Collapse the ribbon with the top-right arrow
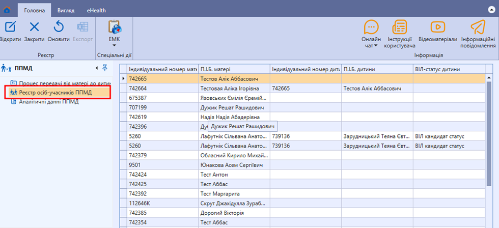 point(491,10)
